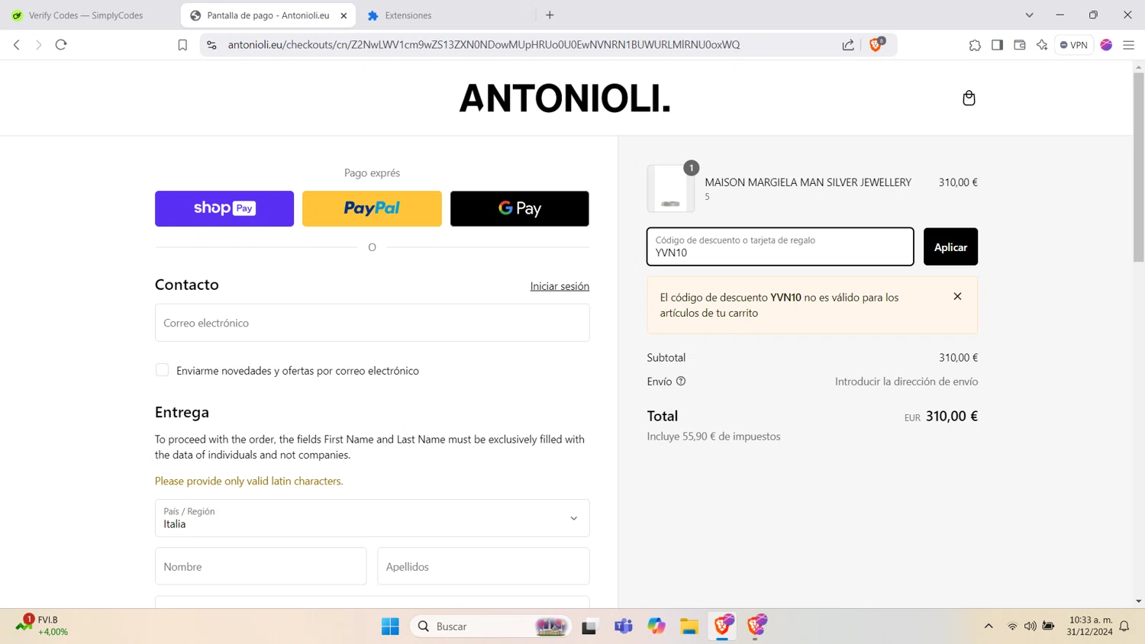Open the Windows Start menu
This screenshot has width=1145, height=644.
tap(390, 626)
